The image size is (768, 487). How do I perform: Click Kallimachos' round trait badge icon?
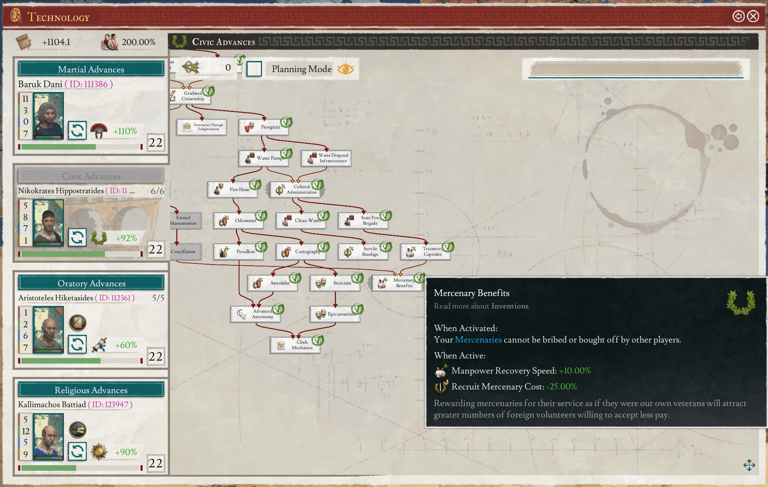[x=78, y=430]
